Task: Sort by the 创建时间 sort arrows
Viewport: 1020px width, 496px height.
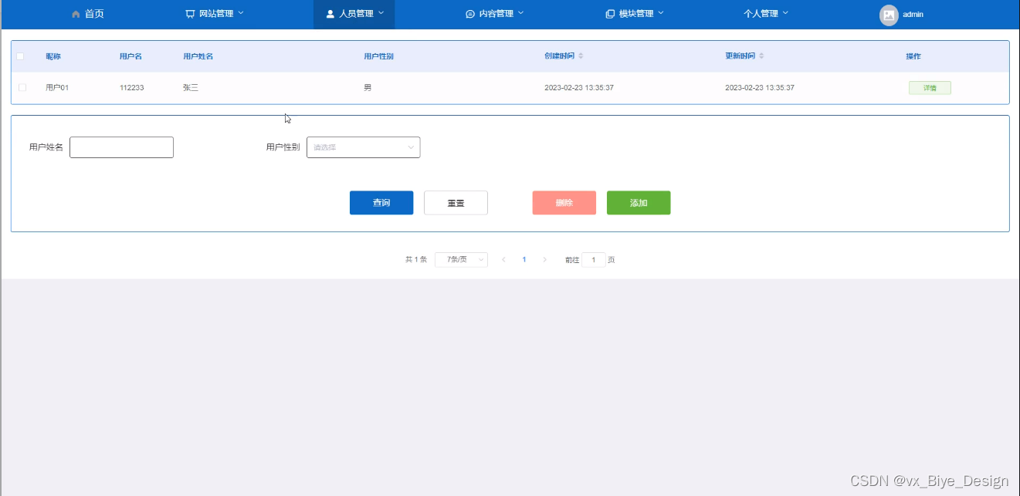Action: (581, 56)
